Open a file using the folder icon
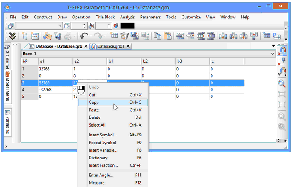This screenshot has width=291, height=188. (x=47, y=36)
